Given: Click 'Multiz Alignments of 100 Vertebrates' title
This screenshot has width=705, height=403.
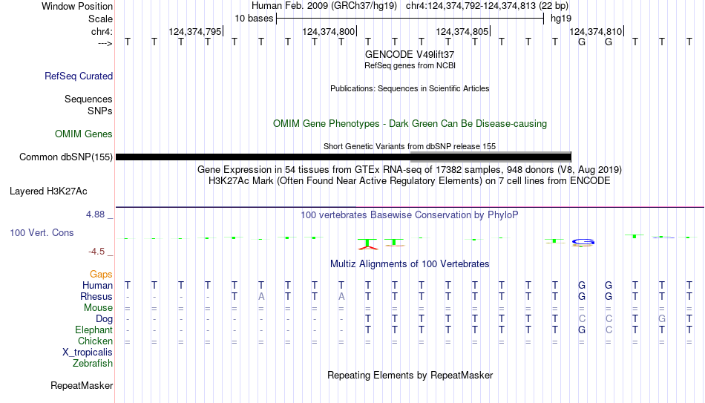Looking at the screenshot, I should (410, 264).
